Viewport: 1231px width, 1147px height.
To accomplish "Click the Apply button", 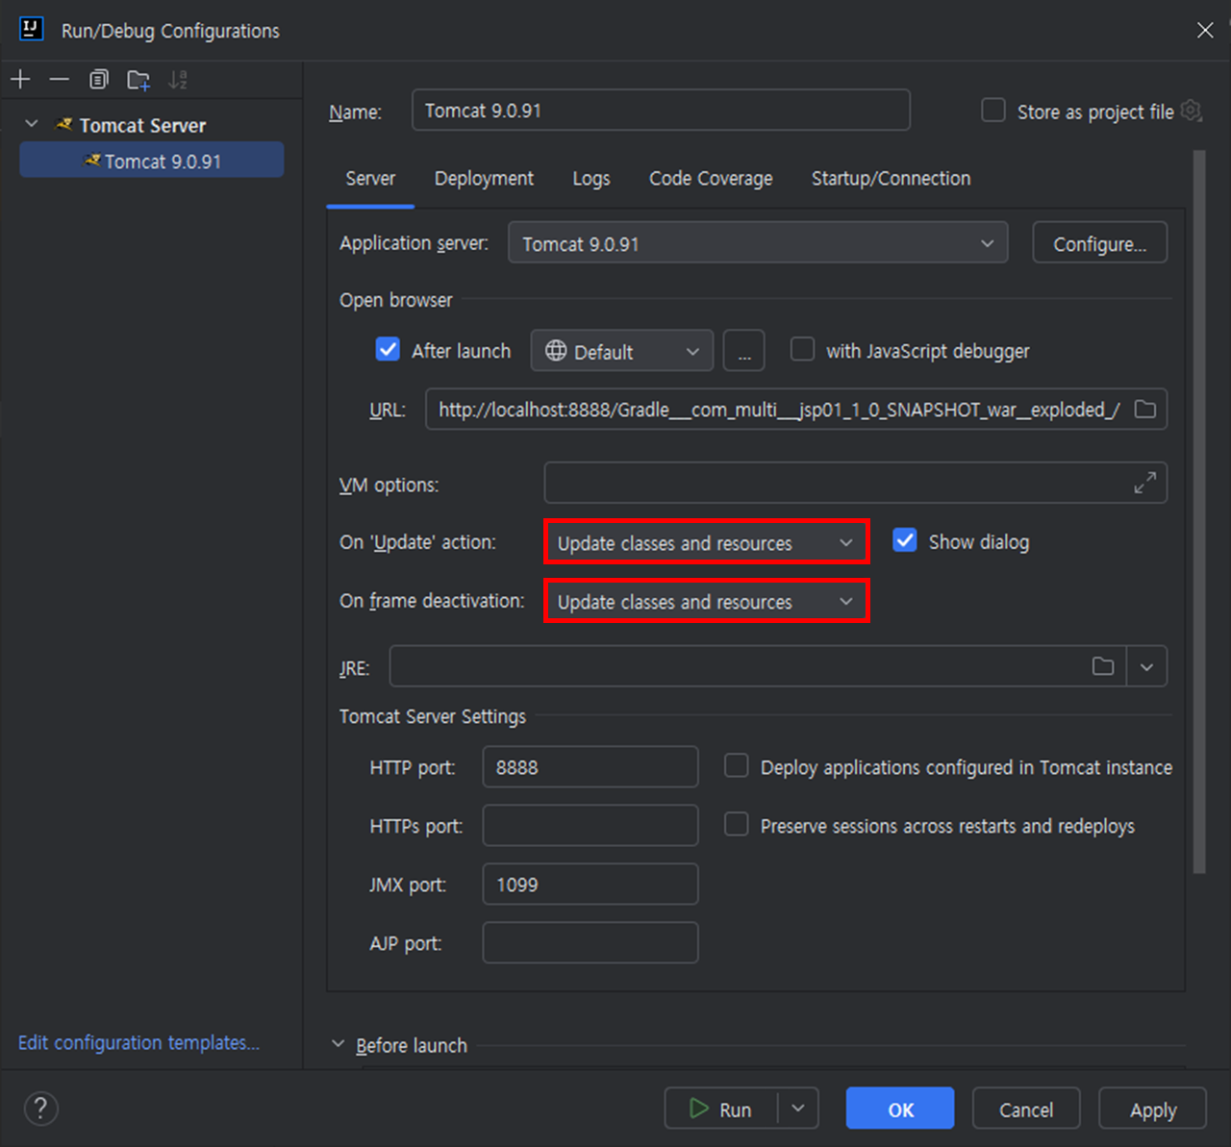I will tap(1152, 1109).
